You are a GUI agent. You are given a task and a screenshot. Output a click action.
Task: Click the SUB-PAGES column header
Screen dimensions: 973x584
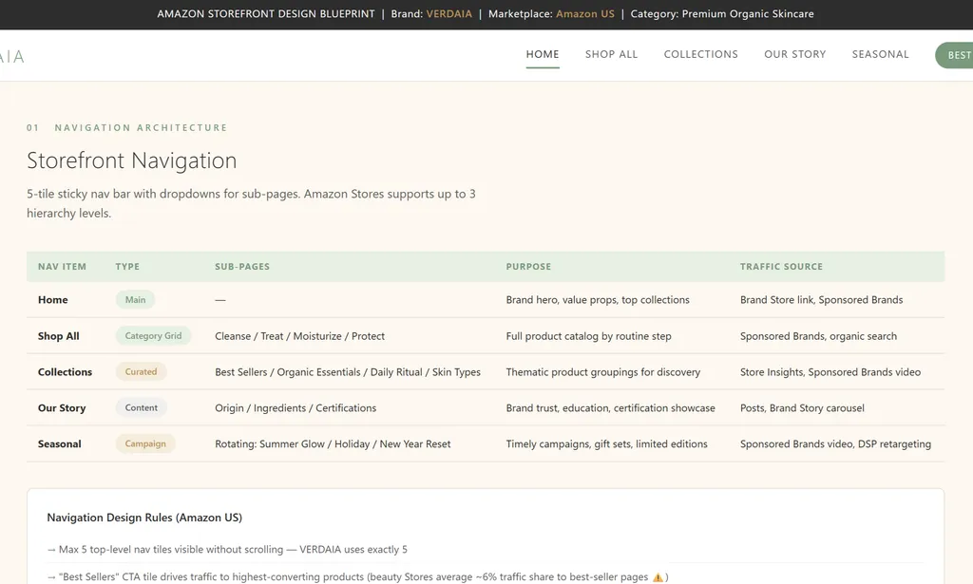click(242, 267)
